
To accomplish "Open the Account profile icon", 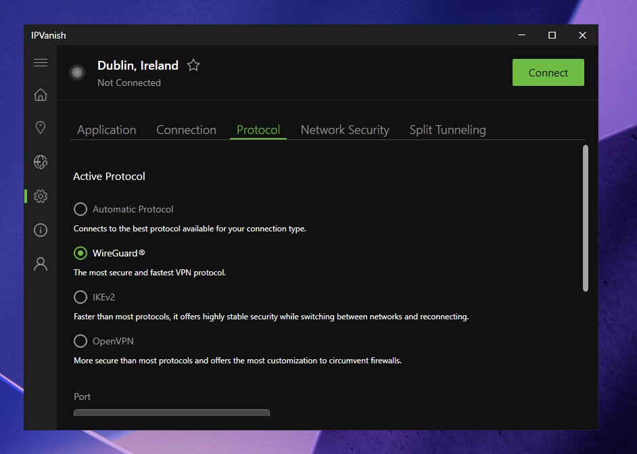I will [40, 264].
